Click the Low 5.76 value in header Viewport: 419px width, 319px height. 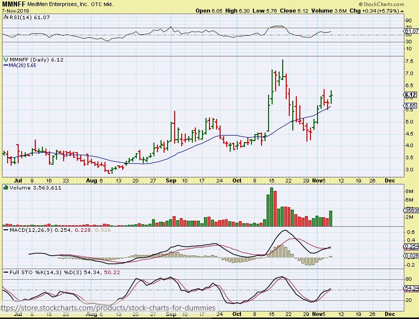click(x=265, y=11)
